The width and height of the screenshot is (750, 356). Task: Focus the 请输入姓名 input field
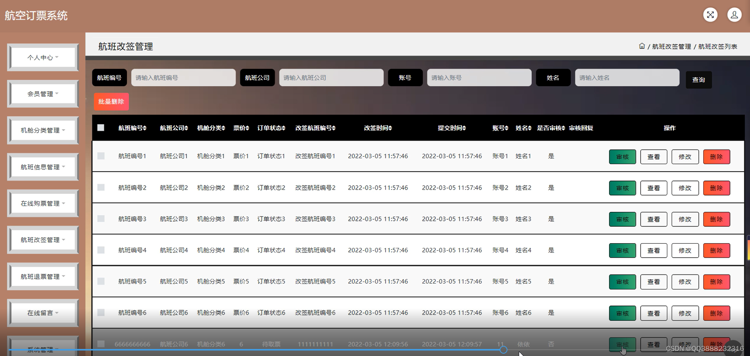pos(627,78)
